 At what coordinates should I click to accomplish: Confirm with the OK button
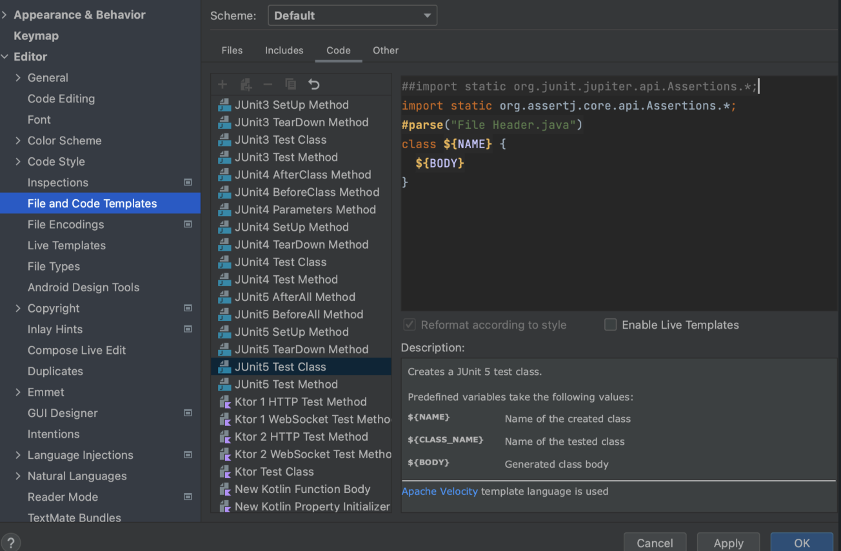click(x=802, y=543)
